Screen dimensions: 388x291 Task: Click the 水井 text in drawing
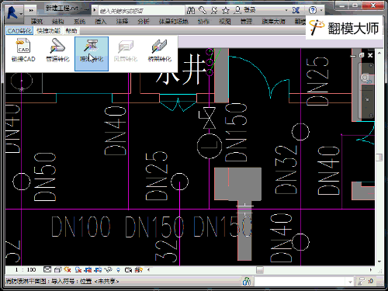tap(180, 70)
